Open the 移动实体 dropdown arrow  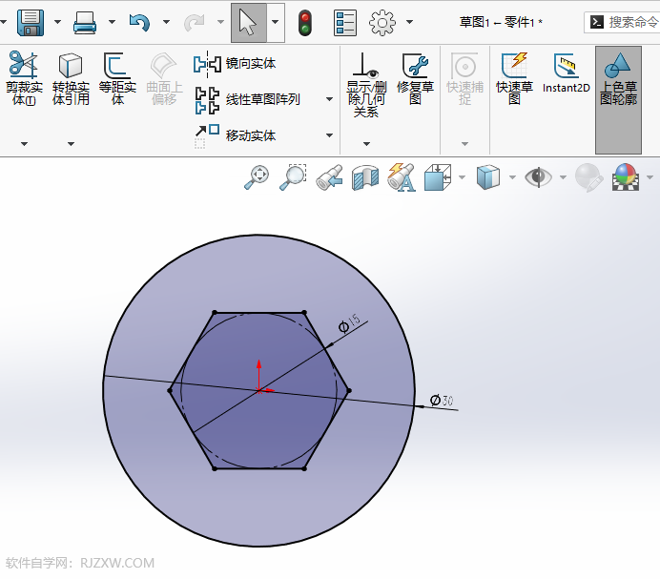point(330,135)
